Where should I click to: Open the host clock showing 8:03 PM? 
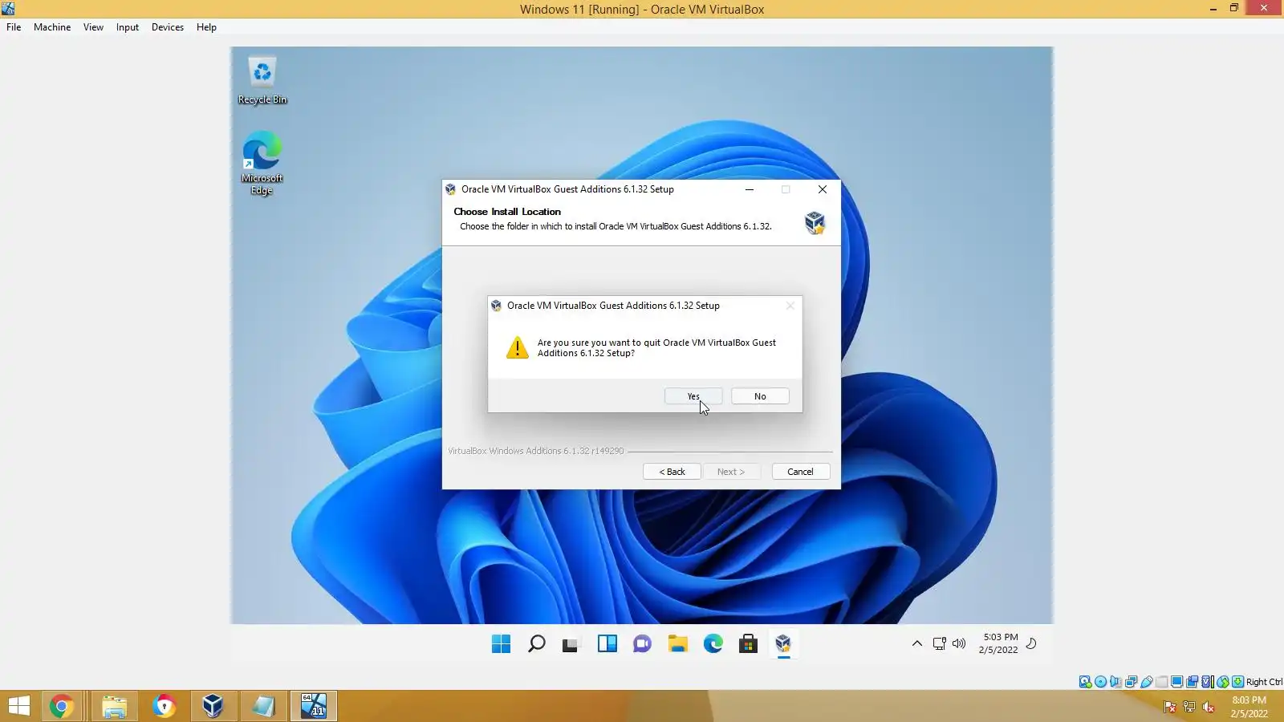click(x=1249, y=707)
